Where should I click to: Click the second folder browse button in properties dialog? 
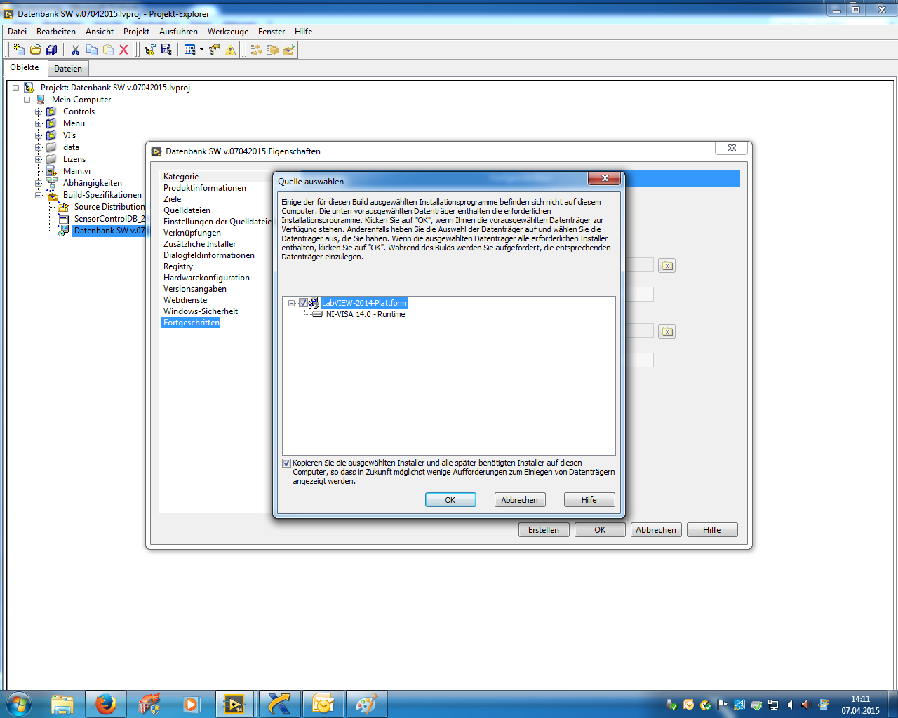click(x=666, y=331)
